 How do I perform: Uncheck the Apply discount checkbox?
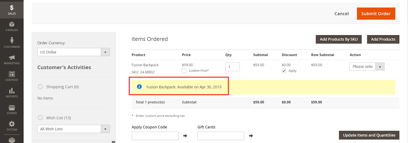[x=284, y=71]
